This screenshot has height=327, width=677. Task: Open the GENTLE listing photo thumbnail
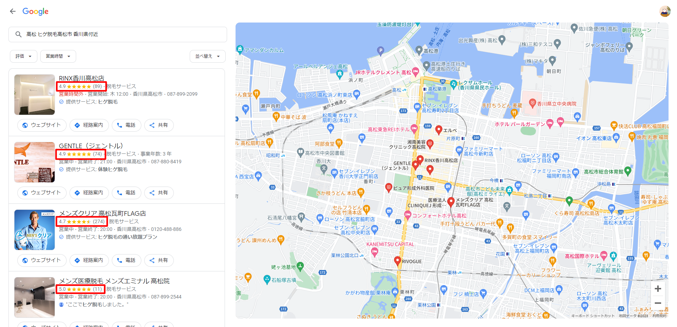coord(35,162)
